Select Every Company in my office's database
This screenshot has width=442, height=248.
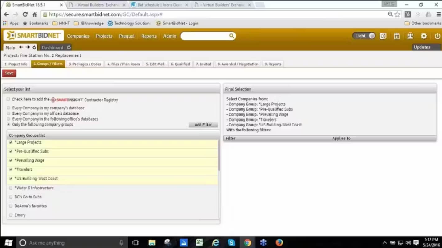coord(8,113)
